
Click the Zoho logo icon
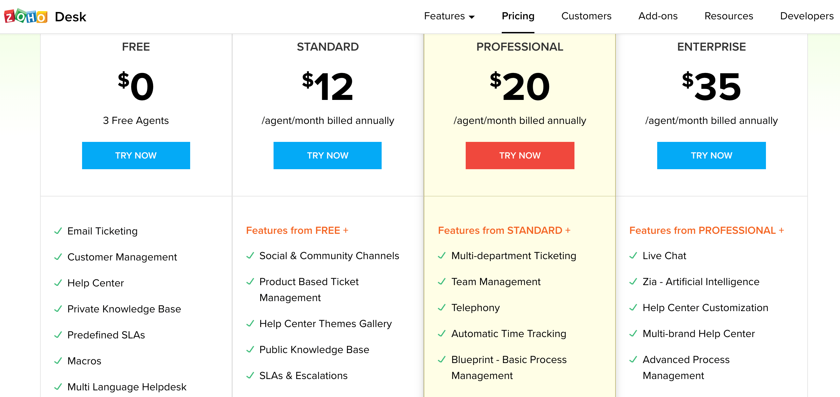[x=26, y=16]
